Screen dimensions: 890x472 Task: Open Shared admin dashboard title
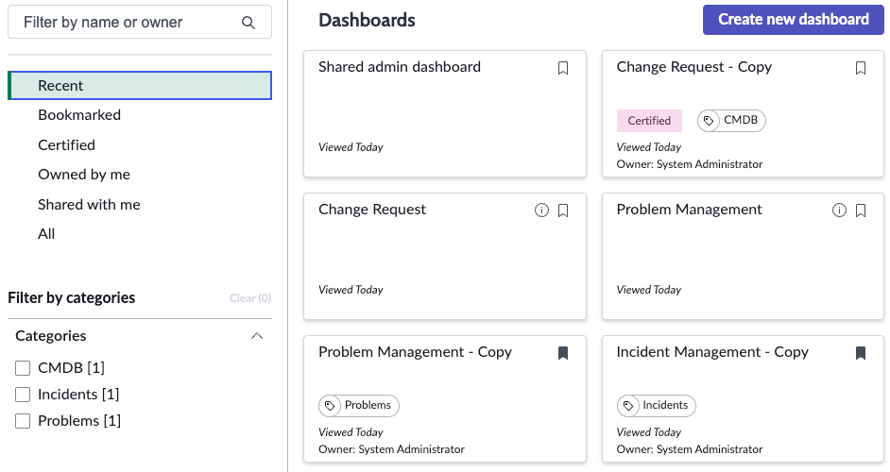[399, 67]
